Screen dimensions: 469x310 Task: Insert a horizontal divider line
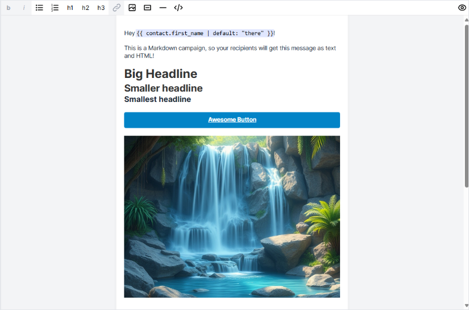pyautogui.click(x=163, y=8)
